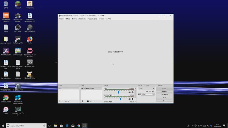Open the File menu in OBS

click(61, 19)
